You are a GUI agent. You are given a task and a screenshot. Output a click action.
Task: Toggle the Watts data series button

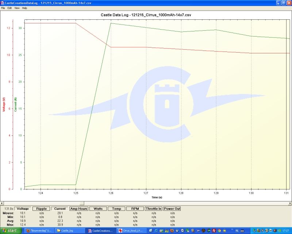coord(98,209)
